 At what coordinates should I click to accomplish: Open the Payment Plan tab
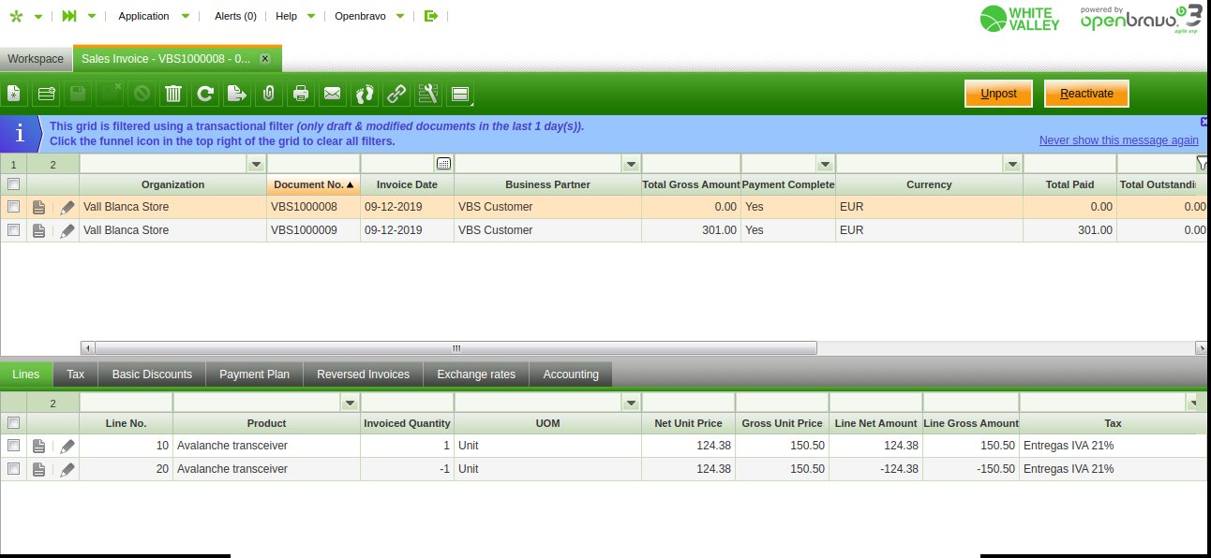(x=254, y=374)
